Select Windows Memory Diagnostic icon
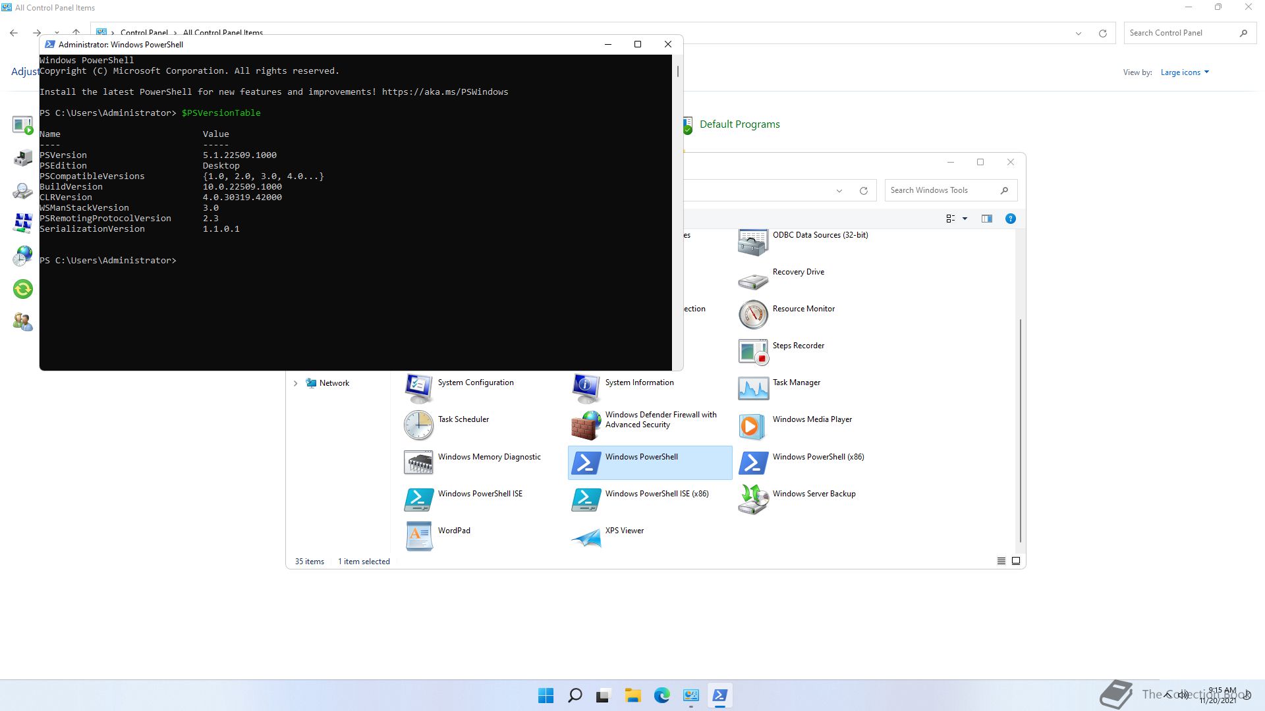Screen dimensions: 1265x711 [418, 463]
